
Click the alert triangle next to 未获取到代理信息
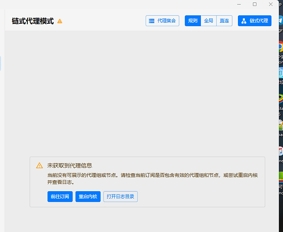tap(39, 166)
